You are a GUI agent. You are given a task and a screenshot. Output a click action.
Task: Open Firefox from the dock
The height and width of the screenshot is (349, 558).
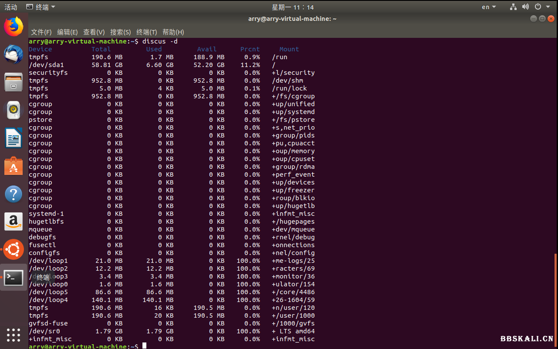[x=14, y=27]
